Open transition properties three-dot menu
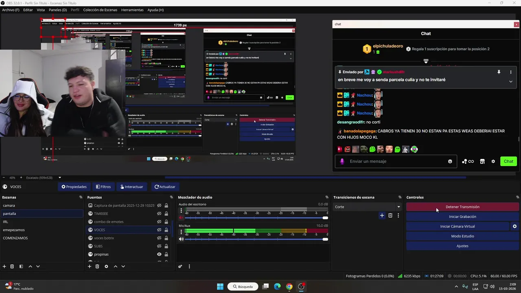Image resolution: width=521 pixels, height=293 pixels. click(398, 216)
